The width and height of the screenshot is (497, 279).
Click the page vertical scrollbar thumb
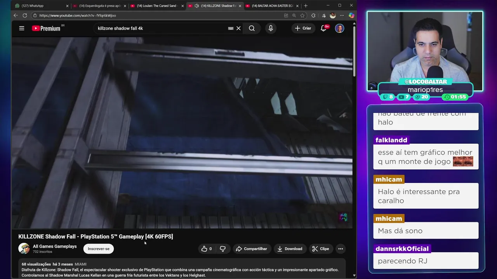[x=354, y=51]
